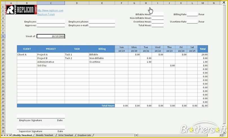Click the Employee name input field
Image resolution: width=228 pixels, height=138 pixels.
51,22
